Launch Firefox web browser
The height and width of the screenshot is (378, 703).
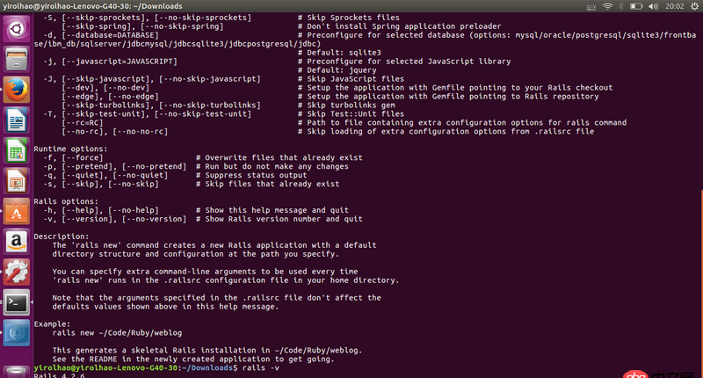click(16, 91)
